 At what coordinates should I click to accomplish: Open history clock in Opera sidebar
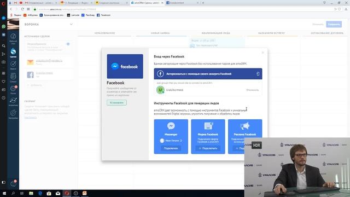click(4, 98)
